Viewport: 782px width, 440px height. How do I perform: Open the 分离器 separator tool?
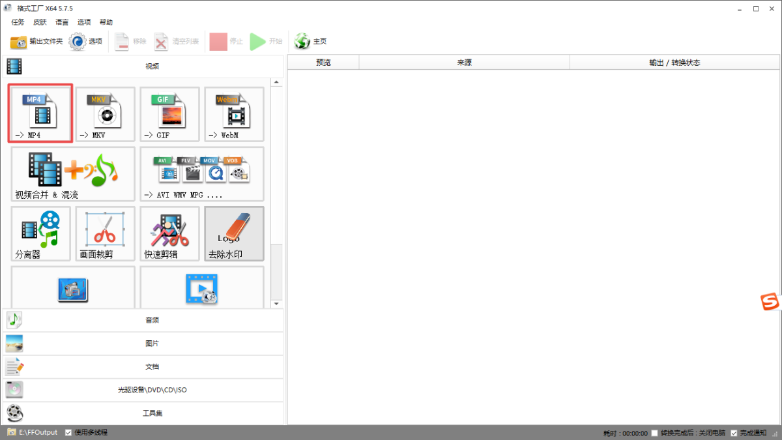(40, 233)
